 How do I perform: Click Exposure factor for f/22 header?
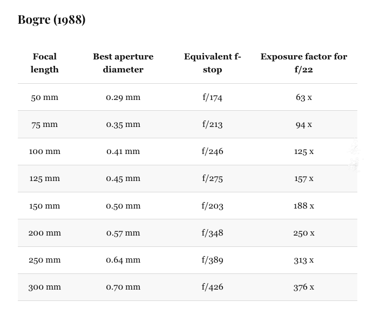[x=303, y=63]
